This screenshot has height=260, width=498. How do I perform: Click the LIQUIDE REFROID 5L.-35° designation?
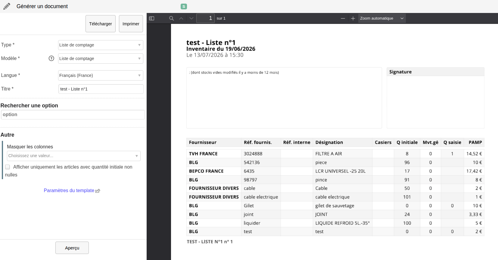point(342,223)
